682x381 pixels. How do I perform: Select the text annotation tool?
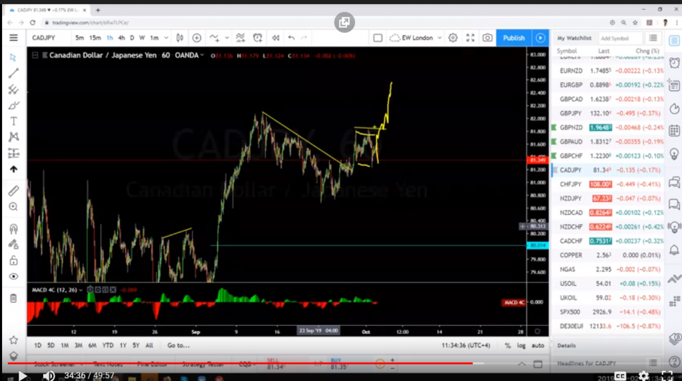click(13, 121)
